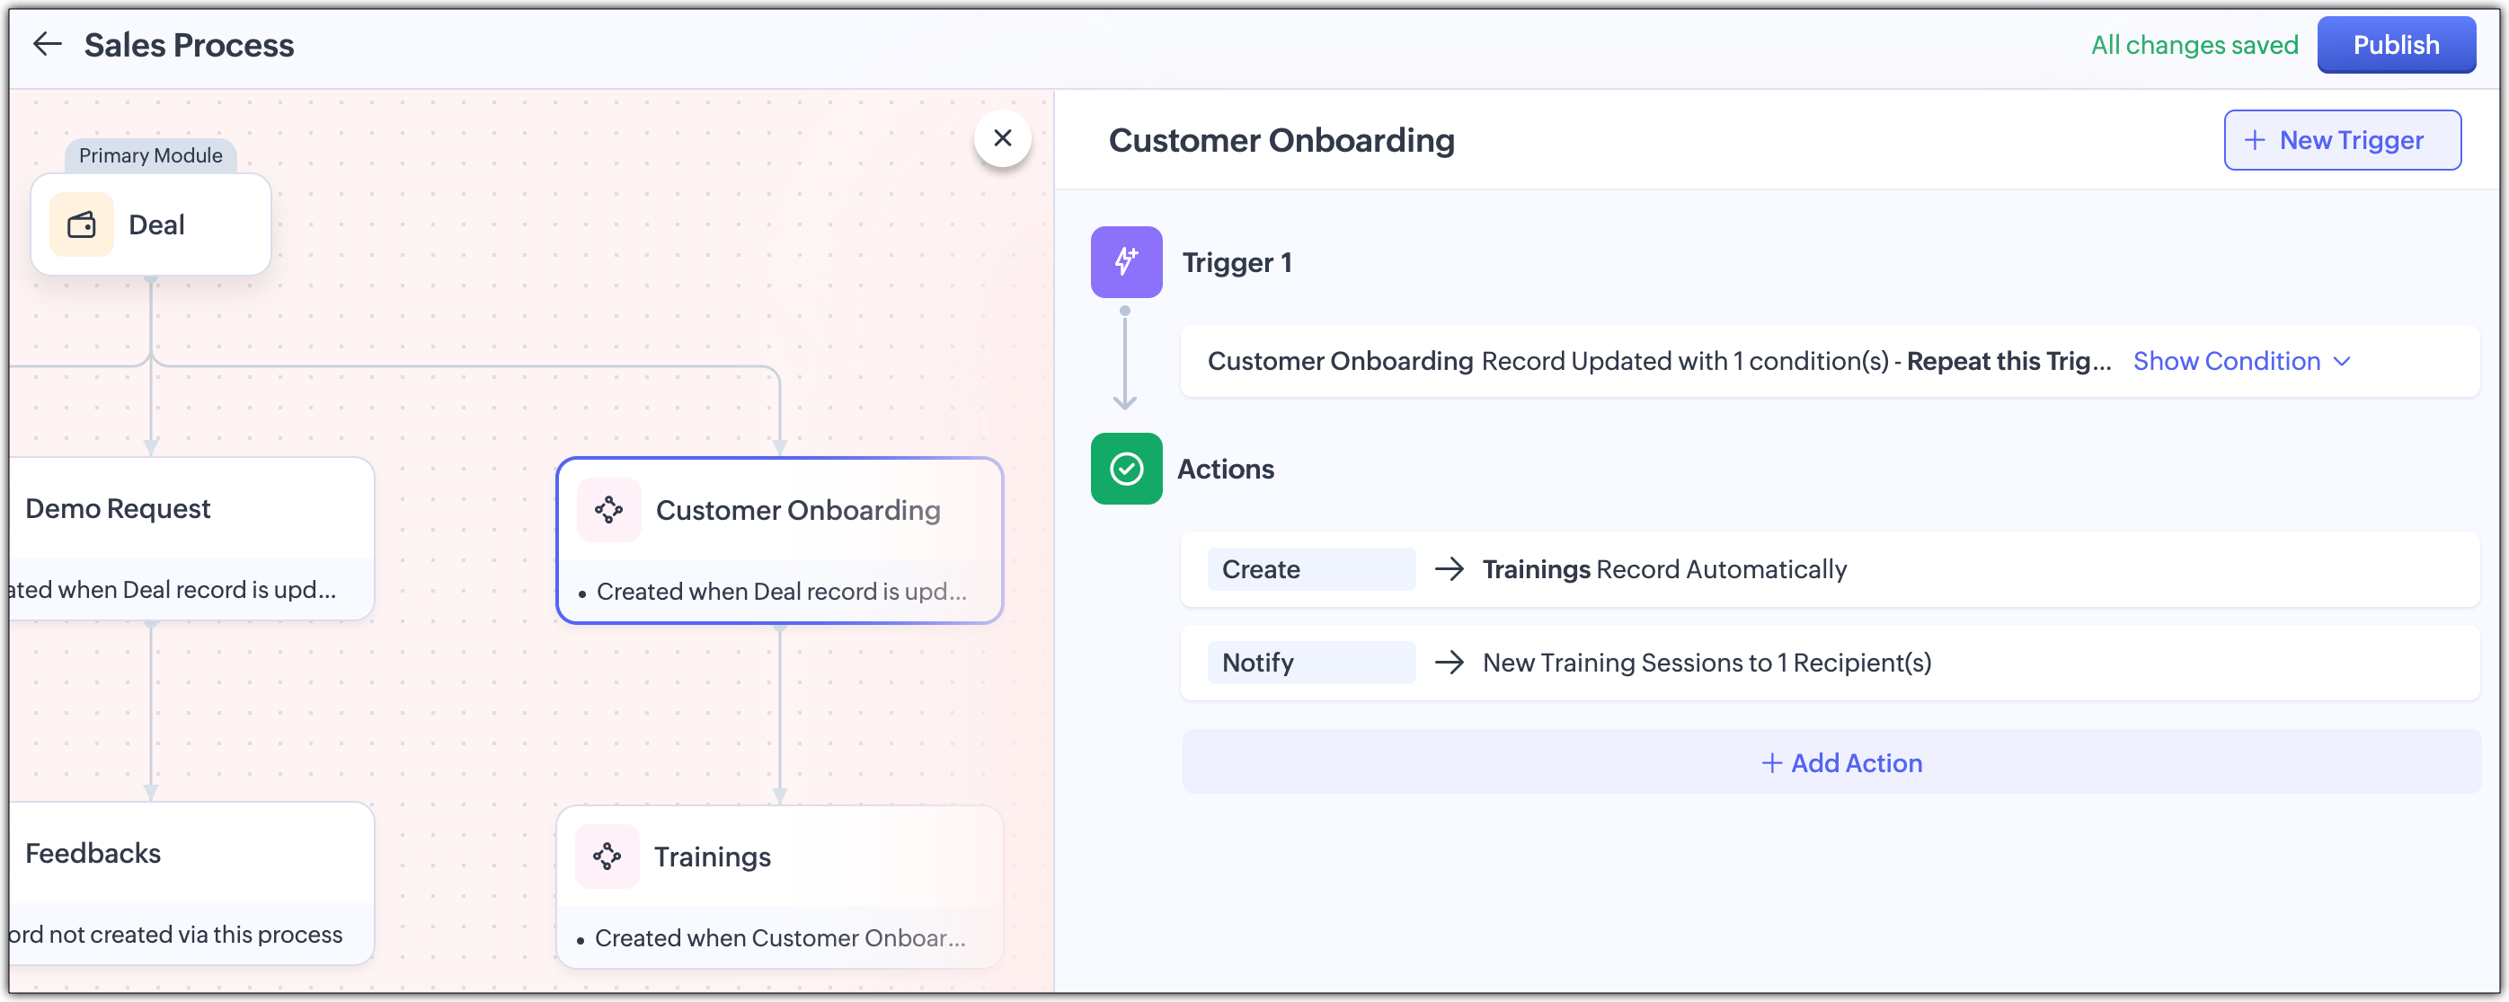Expand Show Condition chevron
The width and height of the screenshot is (2509, 1002).
click(x=2343, y=362)
